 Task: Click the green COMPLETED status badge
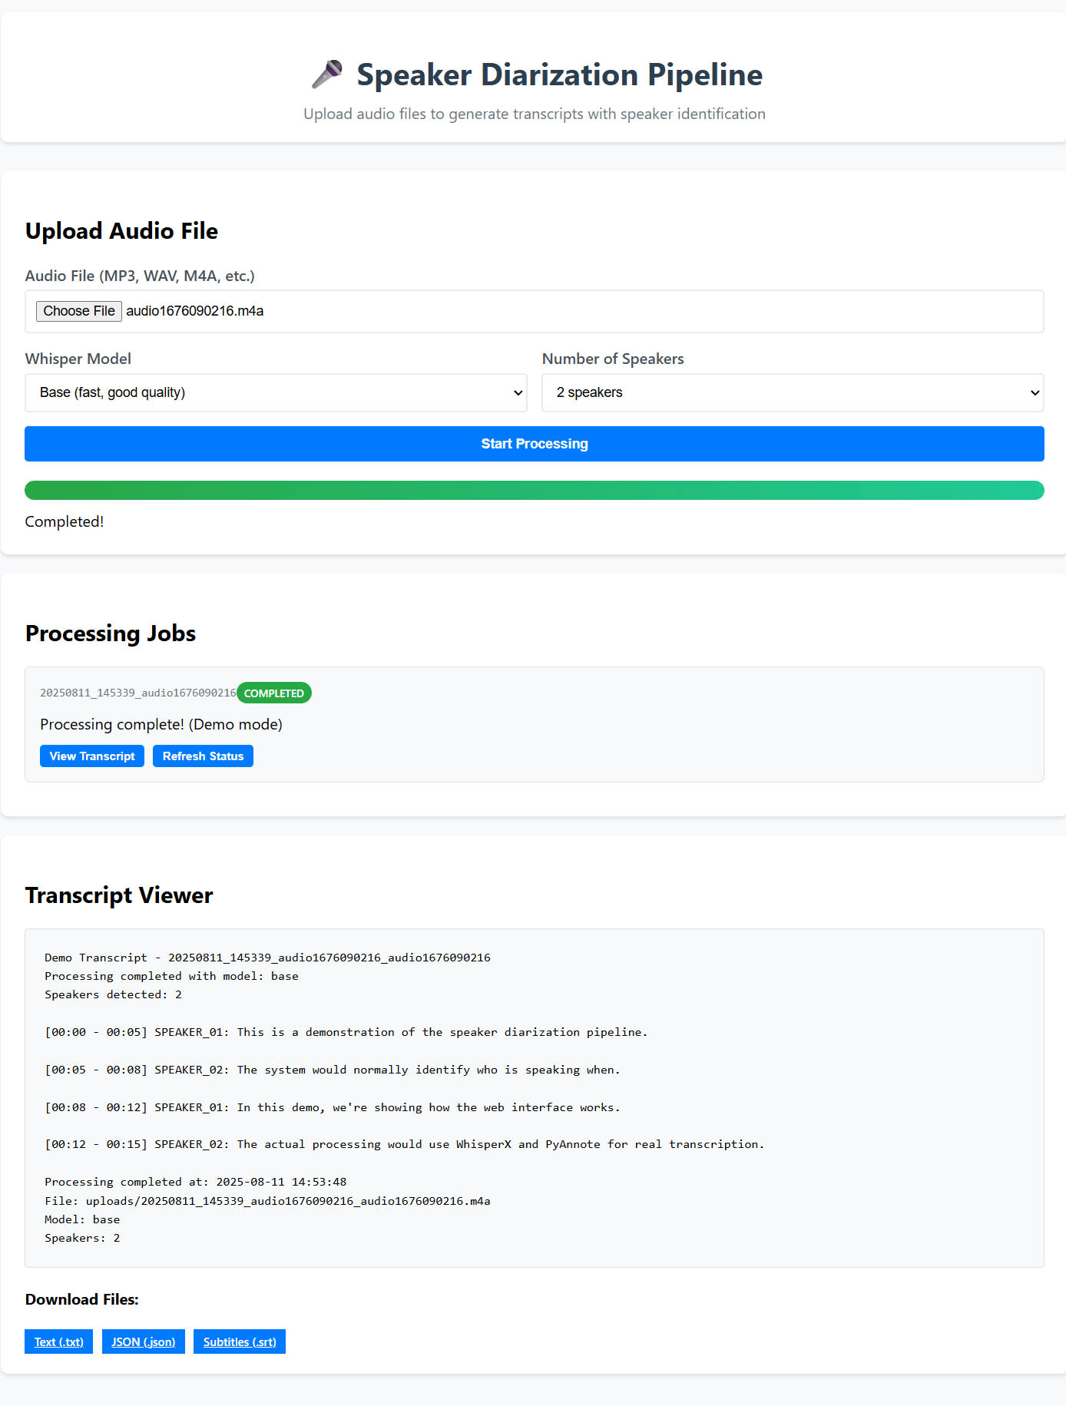coord(273,693)
